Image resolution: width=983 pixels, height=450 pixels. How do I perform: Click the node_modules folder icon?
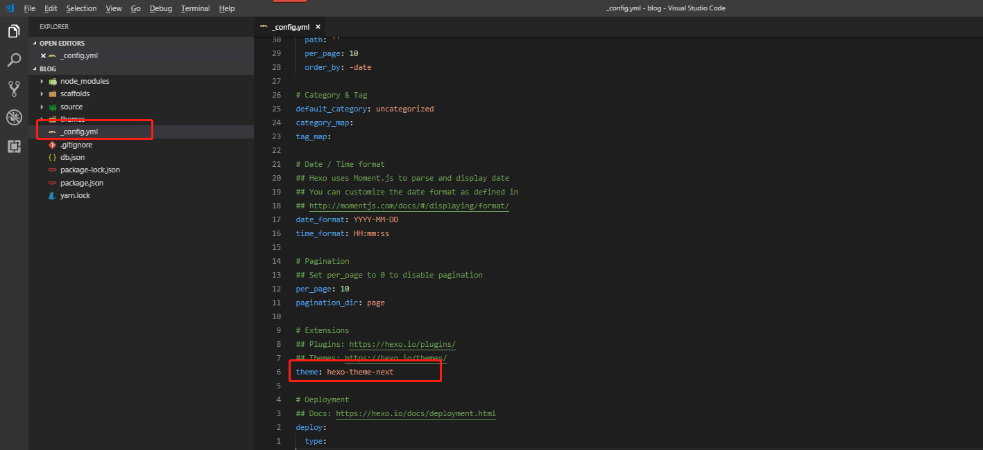point(53,81)
